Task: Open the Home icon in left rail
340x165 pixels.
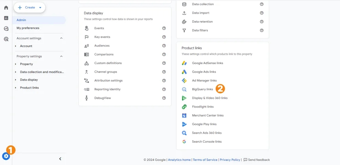Action: pos(6,8)
